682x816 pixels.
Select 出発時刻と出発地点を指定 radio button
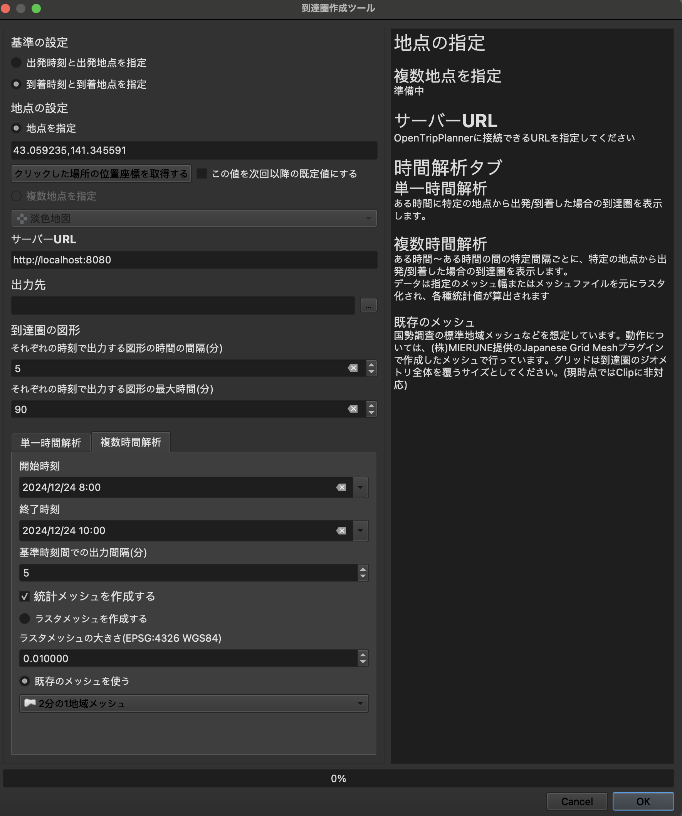pyautogui.click(x=16, y=63)
